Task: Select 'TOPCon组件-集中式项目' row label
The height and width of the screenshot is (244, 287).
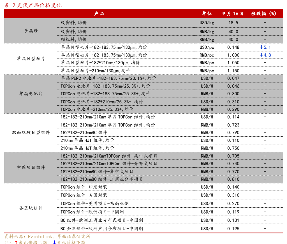Action: (x=109, y=156)
